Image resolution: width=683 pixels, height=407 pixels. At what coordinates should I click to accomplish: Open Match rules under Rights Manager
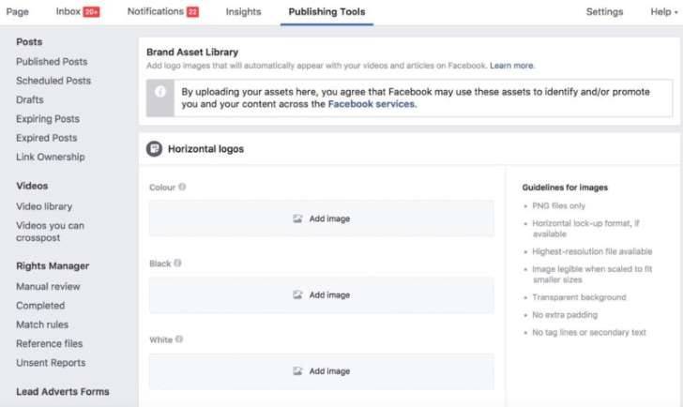tap(42, 324)
